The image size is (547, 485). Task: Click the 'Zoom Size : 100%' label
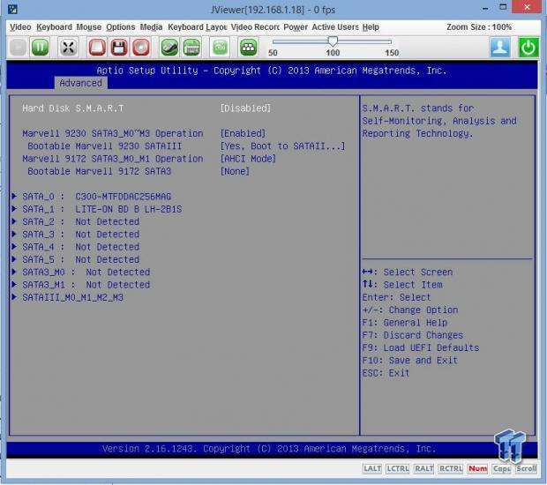(479, 27)
